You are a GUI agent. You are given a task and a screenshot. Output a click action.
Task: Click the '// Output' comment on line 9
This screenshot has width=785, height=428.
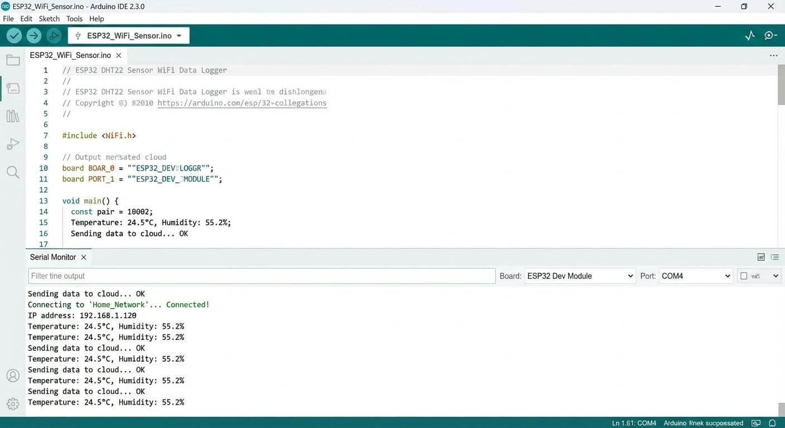coord(114,157)
